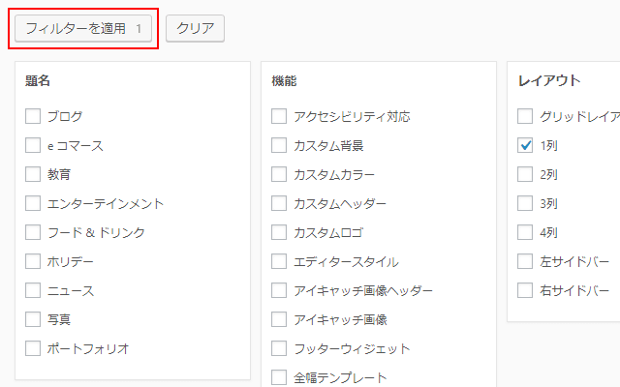This screenshot has width=620, height=387.
Task: Check the アクセシビリティ対応 feature checkbox
Action: (x=279, y=116)
